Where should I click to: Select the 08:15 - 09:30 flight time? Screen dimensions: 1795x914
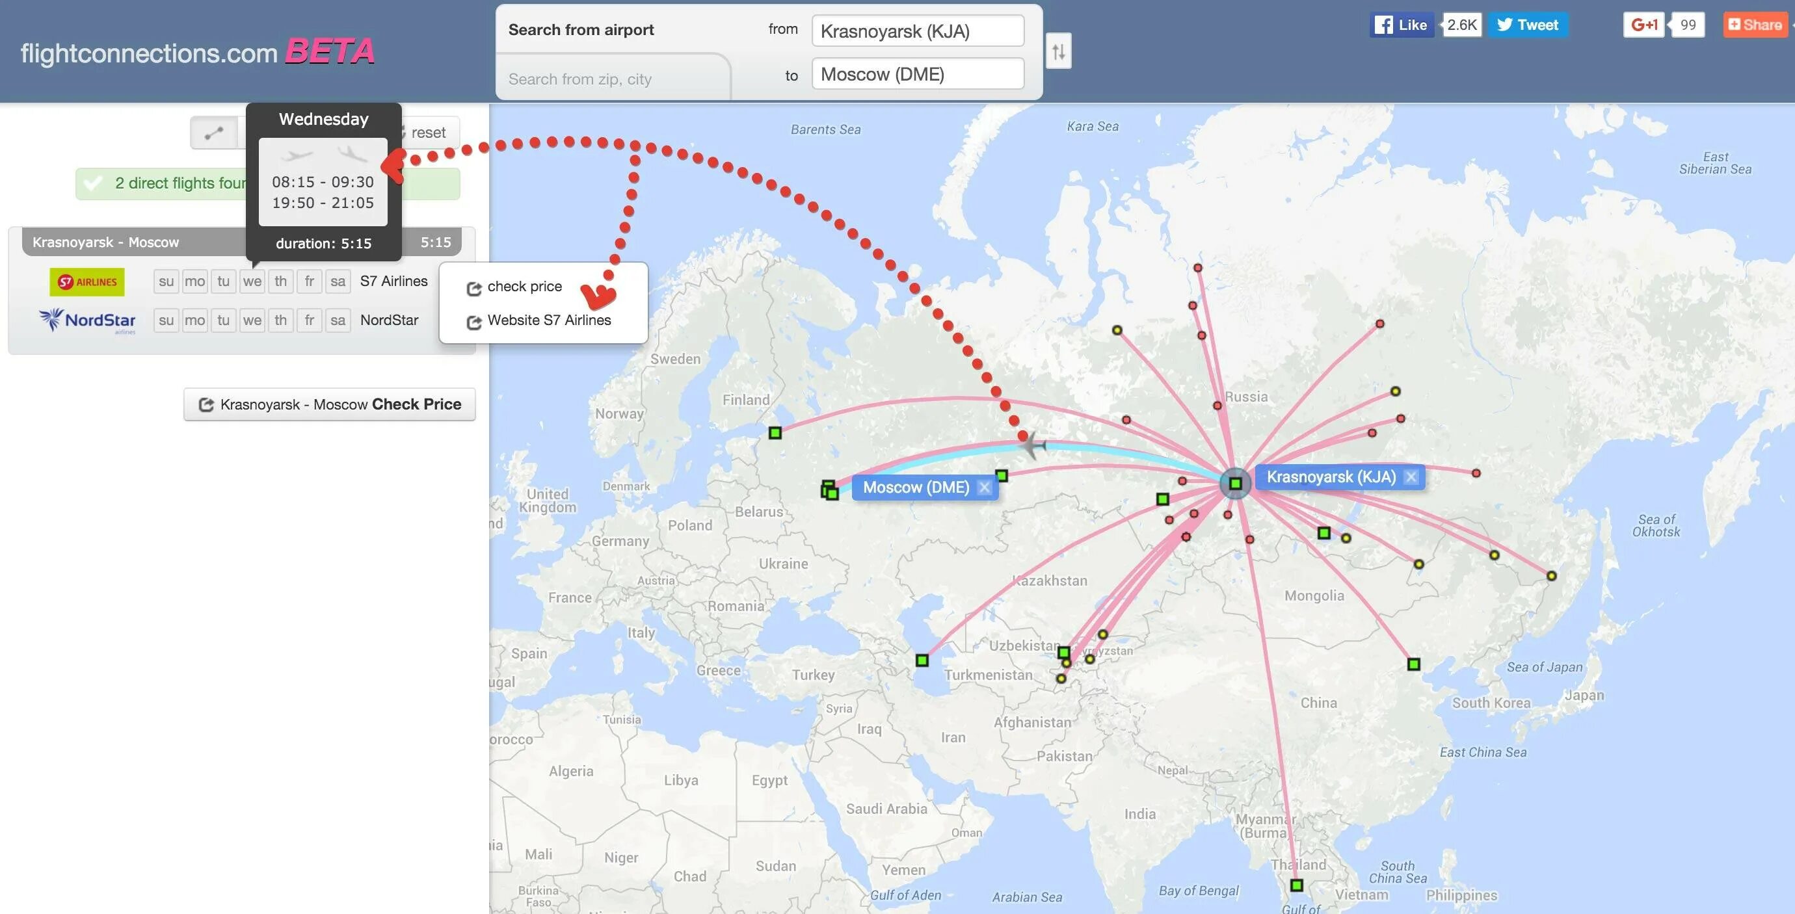pos(322,182)
